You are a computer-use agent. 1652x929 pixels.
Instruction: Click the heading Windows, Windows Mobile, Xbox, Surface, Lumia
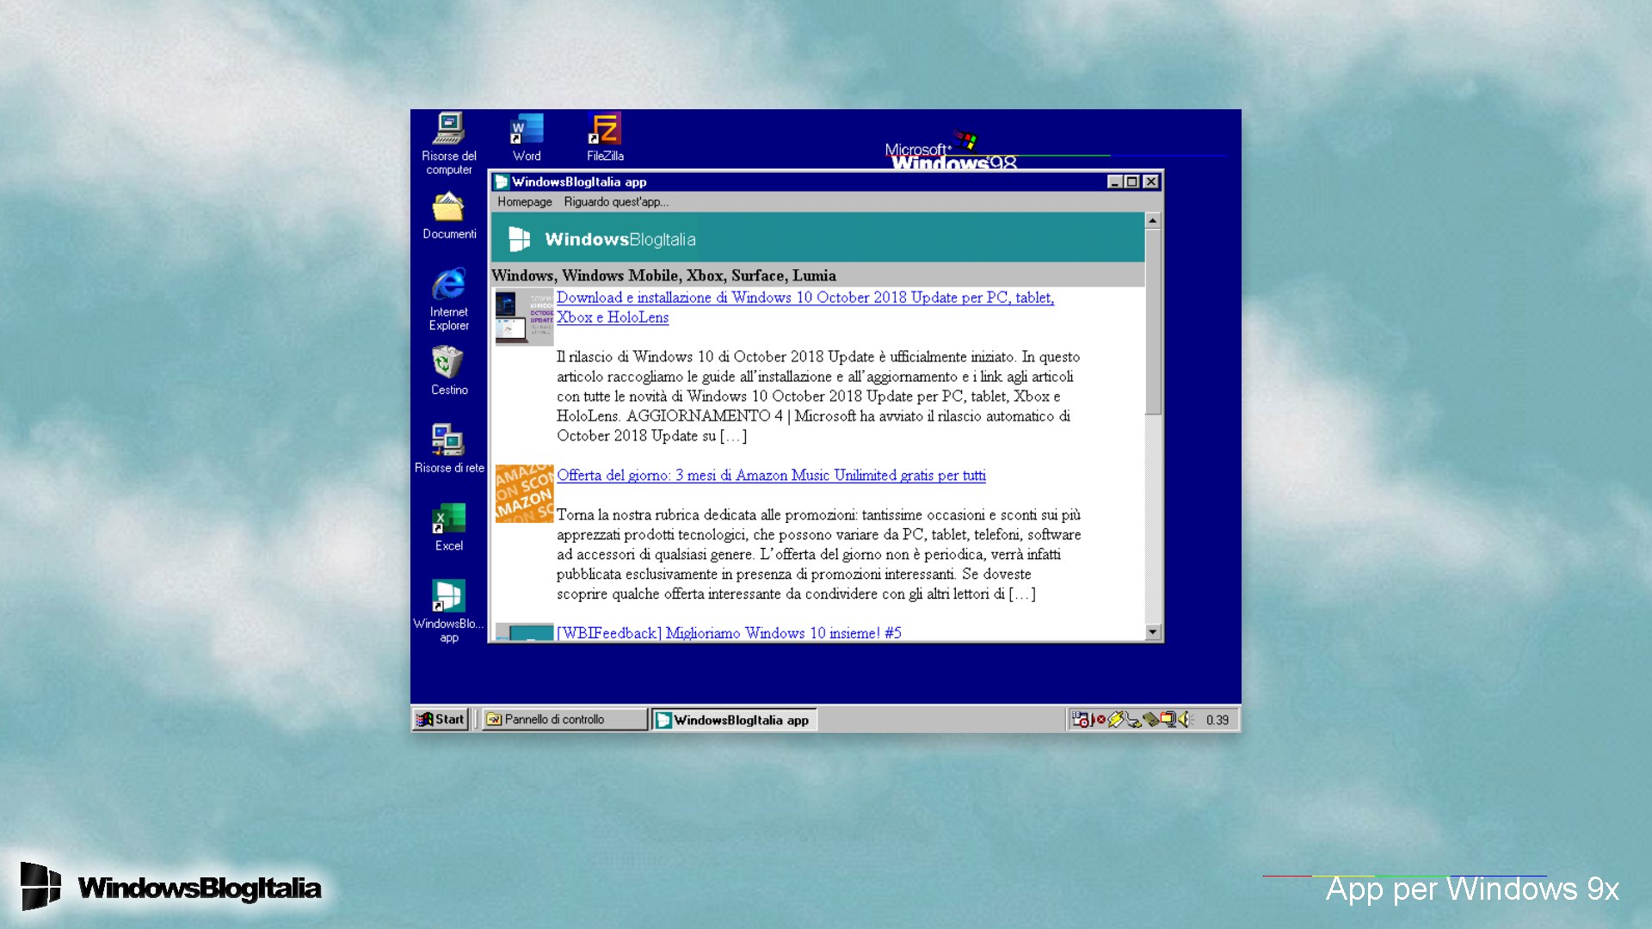click(x=663, y=275)
